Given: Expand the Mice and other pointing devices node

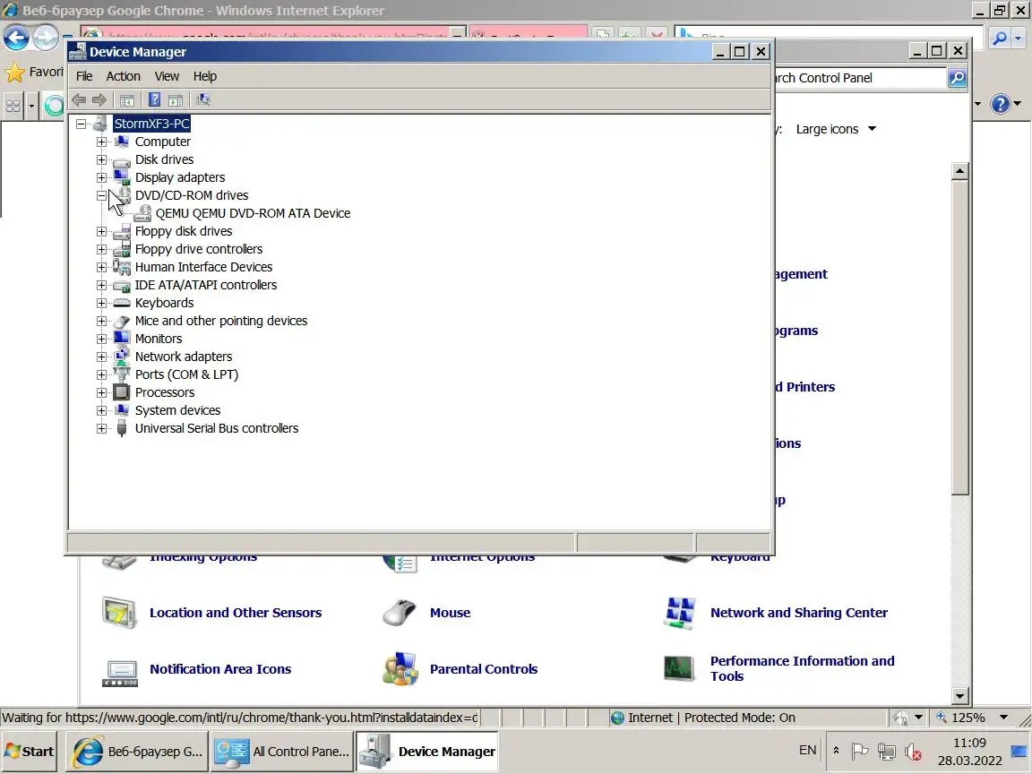Looking at the screenshot, I should [x=101, y=322].
